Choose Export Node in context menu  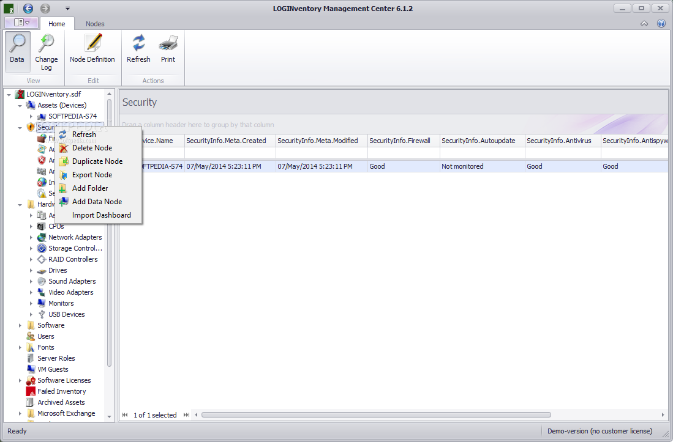(99, 175)
